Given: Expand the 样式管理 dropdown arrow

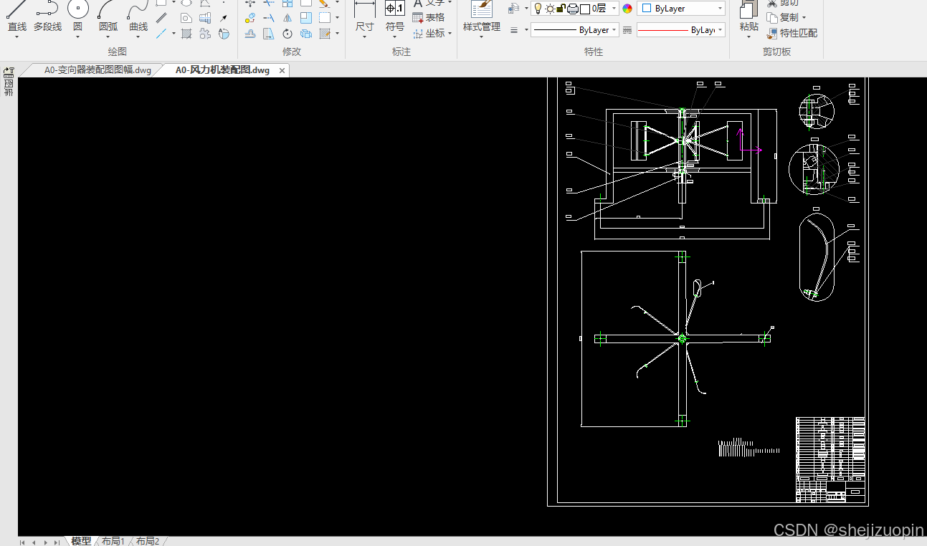Looking at the screenshot, I should pyautogui.click(x=482, y=37).
